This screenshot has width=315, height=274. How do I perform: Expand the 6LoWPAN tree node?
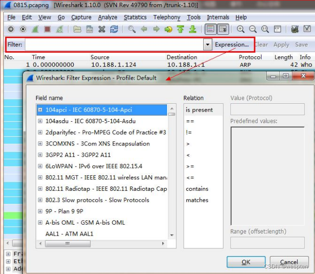click(x=40, y=166)
